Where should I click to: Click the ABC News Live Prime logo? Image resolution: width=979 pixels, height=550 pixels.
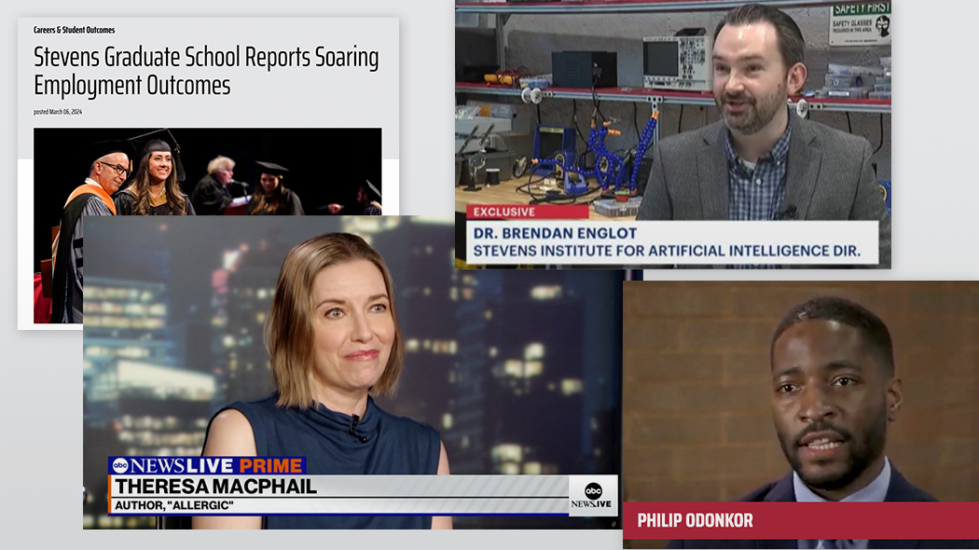click(x=206, y=465)
